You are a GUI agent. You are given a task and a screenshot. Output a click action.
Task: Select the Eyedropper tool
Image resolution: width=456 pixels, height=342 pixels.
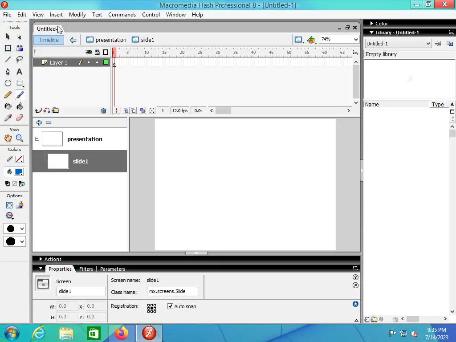(x=8, y=118)
